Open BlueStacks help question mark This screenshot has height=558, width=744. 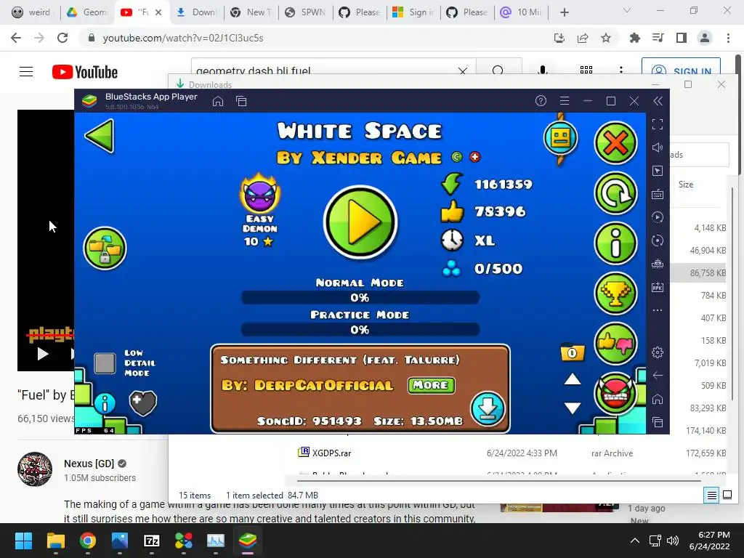tap(541, 100)
